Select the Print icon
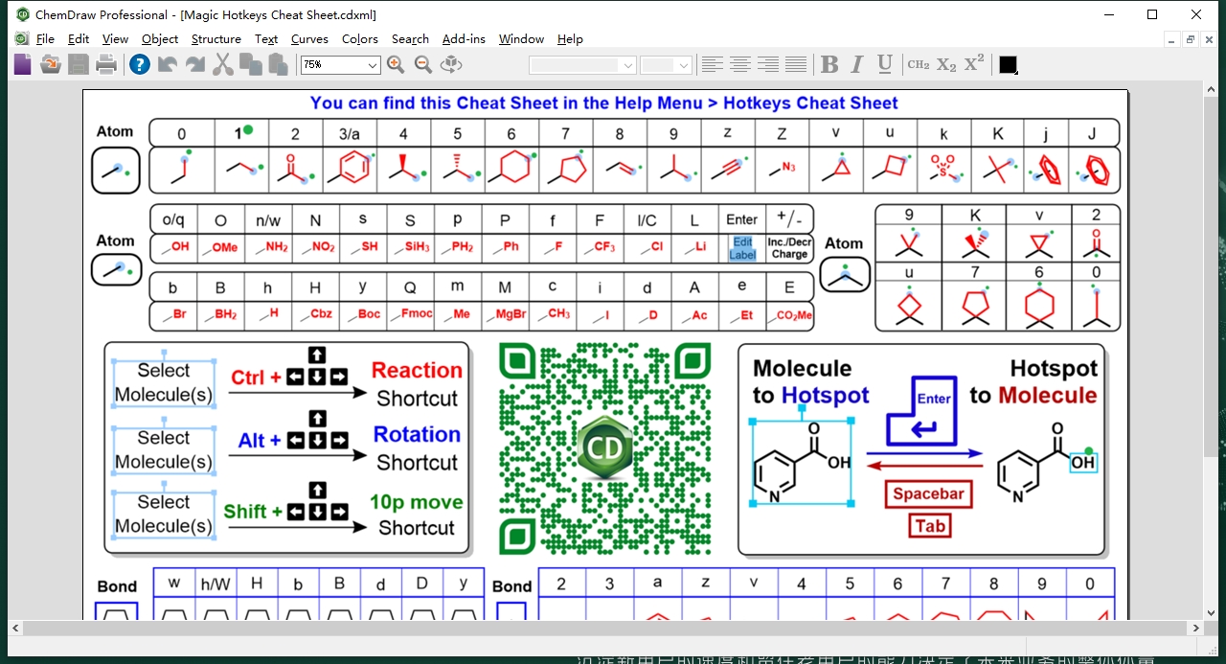 107,64
